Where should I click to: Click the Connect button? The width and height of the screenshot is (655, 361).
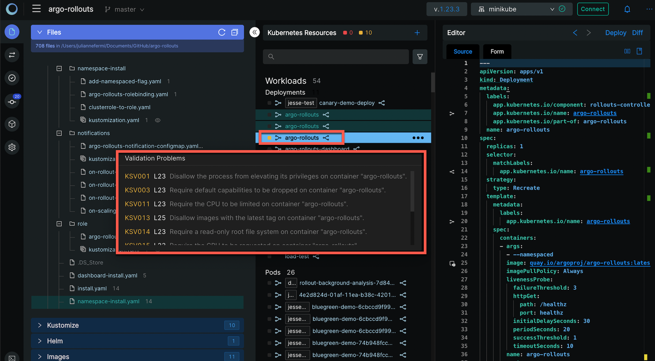[593, 9]
